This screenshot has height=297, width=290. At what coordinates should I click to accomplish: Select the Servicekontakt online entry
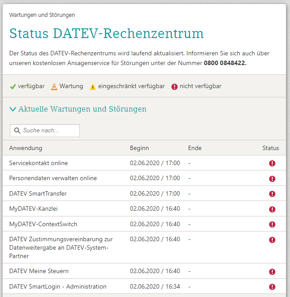tap(38, 163)
